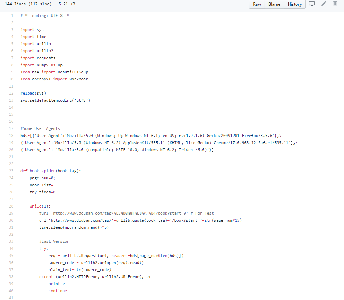Click the sys.setdefaultencoding('utf8') line

click(x=55, y=100)
